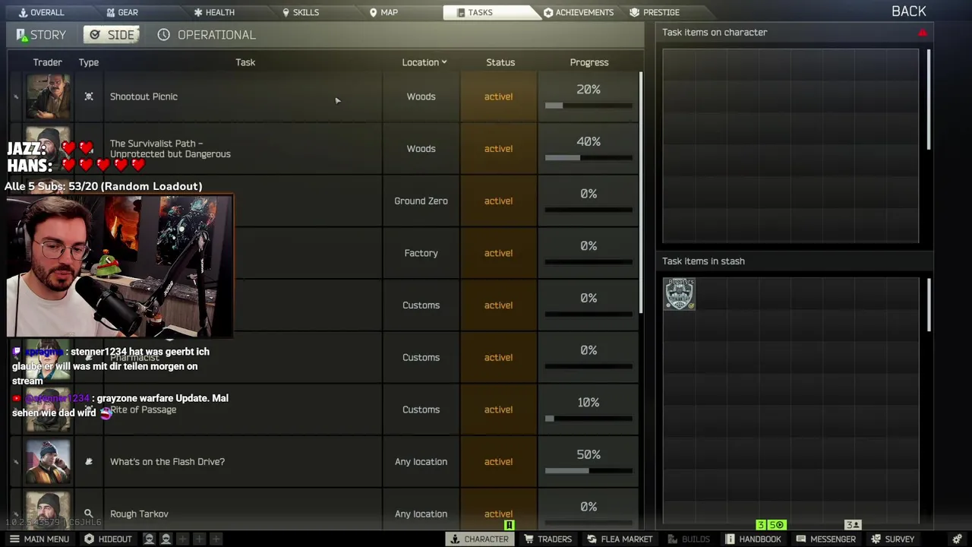
Task: Click the messenger friends count badge
Action: [x=853, y=525]
